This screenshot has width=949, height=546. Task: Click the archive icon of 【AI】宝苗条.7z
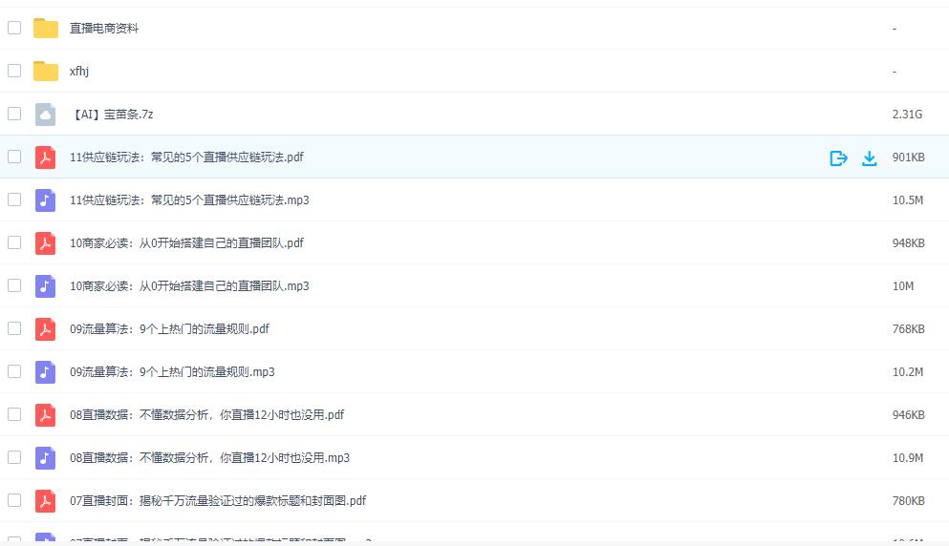tap(46, 115)
